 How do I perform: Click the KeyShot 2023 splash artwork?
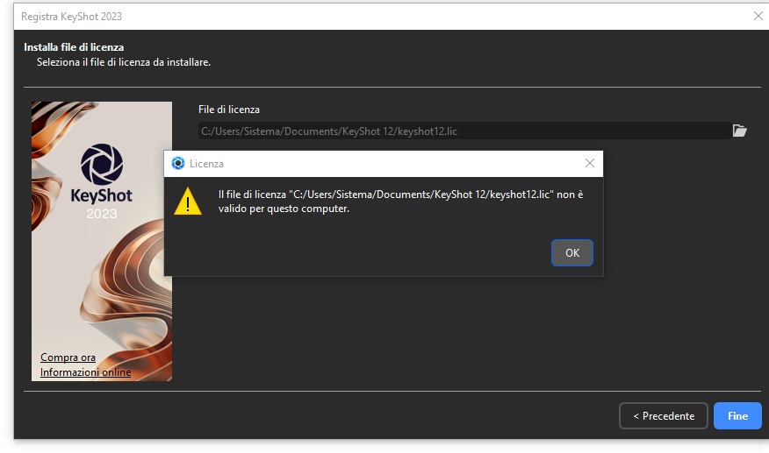(102, 241)
